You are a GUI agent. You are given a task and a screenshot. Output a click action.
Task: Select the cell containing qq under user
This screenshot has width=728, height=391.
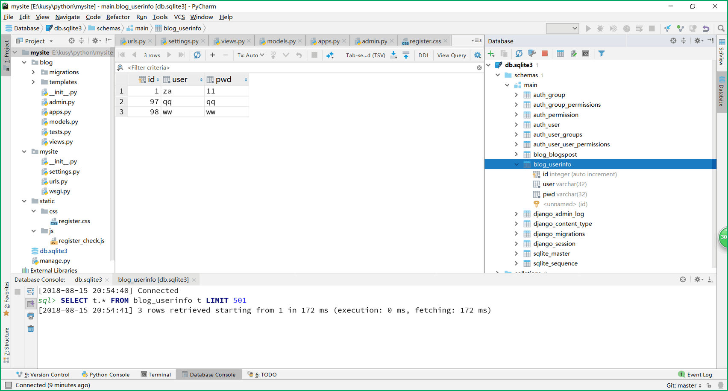183,102
